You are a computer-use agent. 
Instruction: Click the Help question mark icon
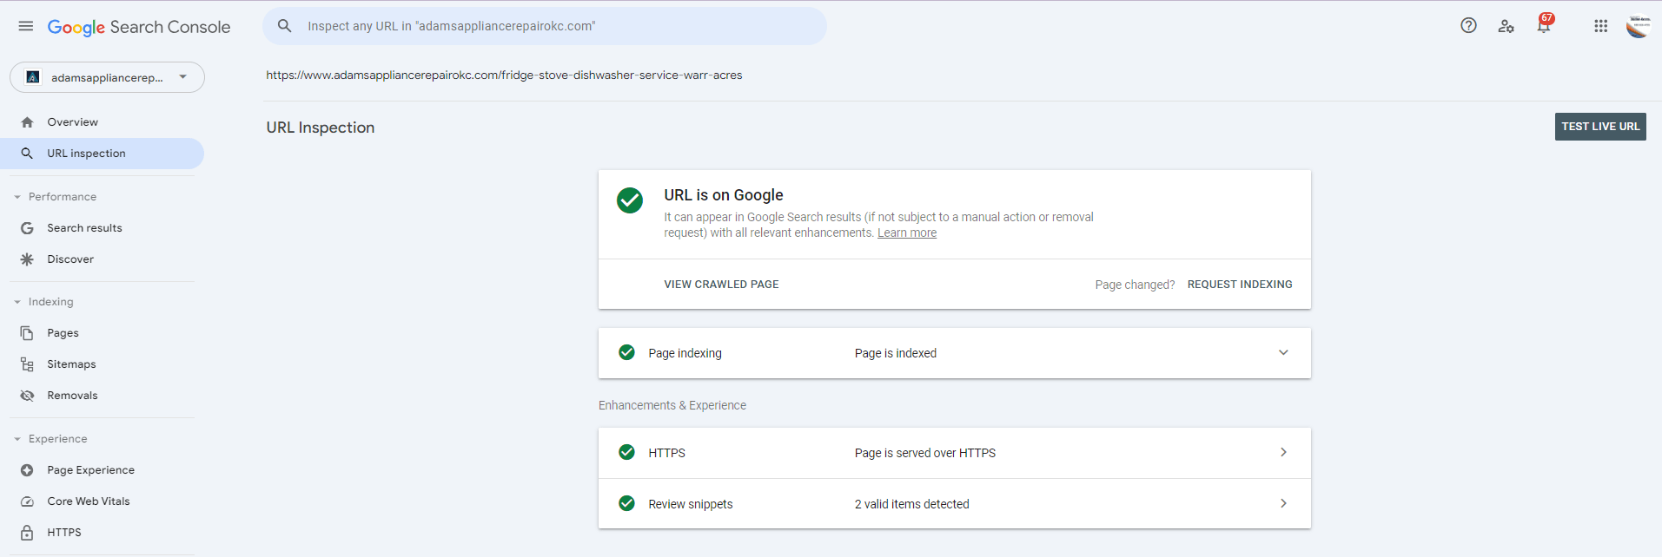click(x=1468, y=26)
